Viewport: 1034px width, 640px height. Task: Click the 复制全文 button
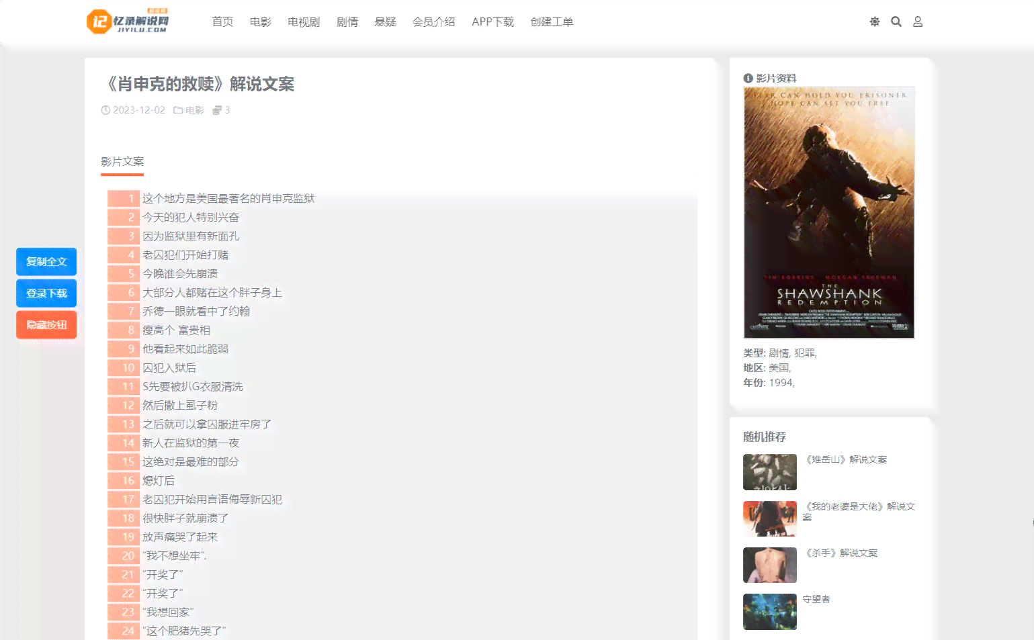(x=46, y=262)
